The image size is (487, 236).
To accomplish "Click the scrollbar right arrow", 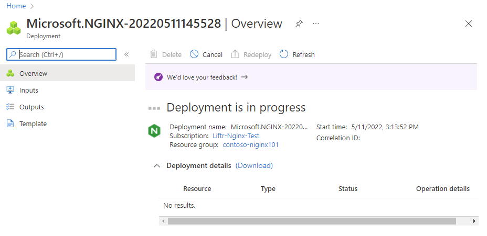I will coord(474,221).
